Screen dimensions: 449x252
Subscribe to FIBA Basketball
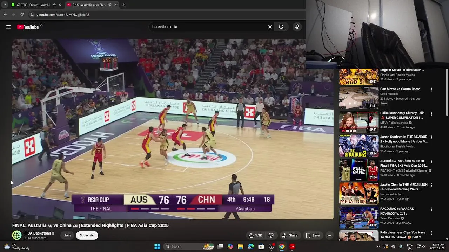click(87, 235)
